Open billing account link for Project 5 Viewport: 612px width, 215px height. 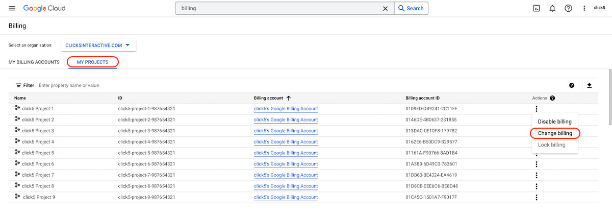[286, 153]
